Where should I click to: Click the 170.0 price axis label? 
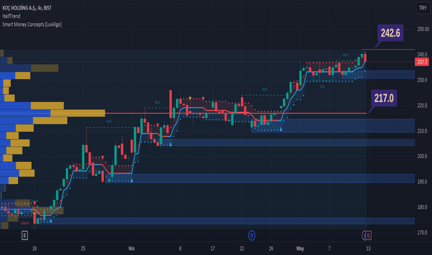pyautogui.click(x=422, y=232)
